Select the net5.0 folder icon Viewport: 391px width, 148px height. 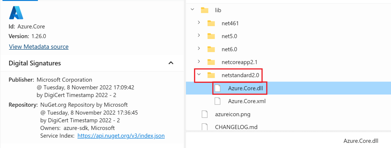[x=211, y=36]
